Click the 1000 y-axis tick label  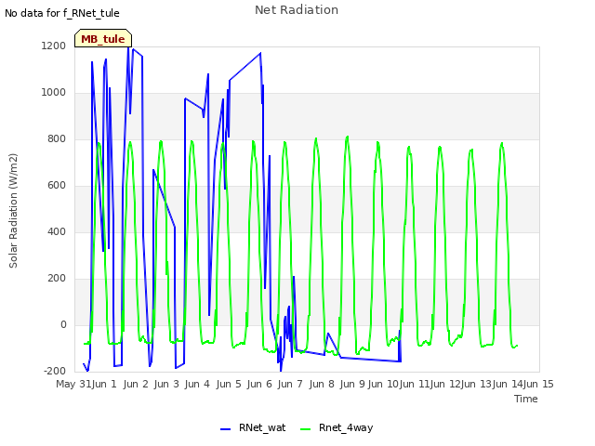54,93
